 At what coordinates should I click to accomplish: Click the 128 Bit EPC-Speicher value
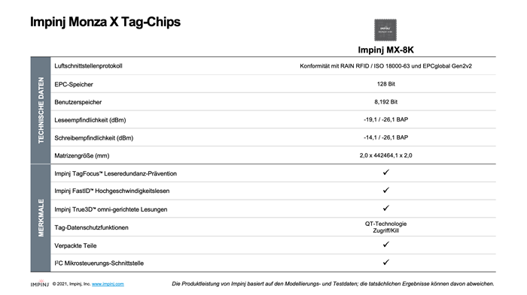point(385,84)
